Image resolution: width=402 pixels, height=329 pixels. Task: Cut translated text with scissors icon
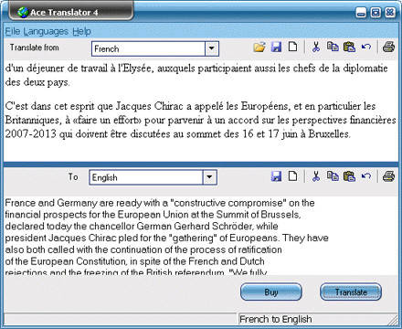pyautogui.click(x=316, y=176)
